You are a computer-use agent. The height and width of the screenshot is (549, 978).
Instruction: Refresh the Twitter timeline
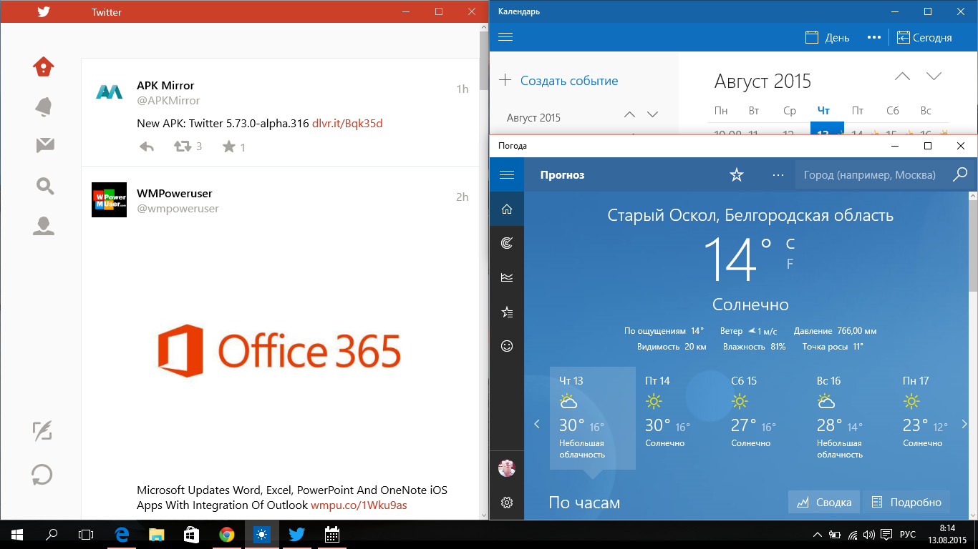point(42,475)
